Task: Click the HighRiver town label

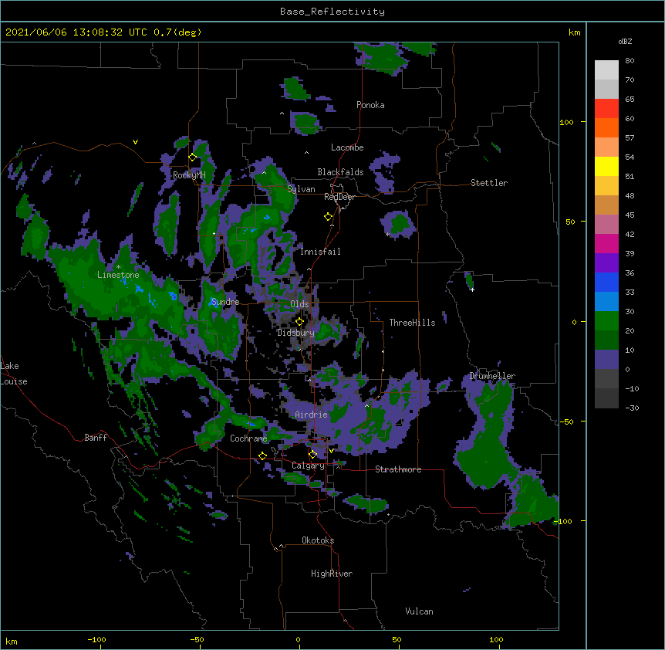Action: (332, 574)
